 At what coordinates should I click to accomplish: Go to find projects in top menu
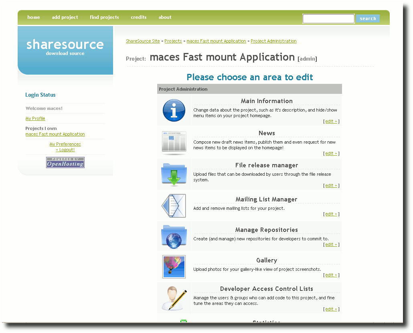pos(104,17)
